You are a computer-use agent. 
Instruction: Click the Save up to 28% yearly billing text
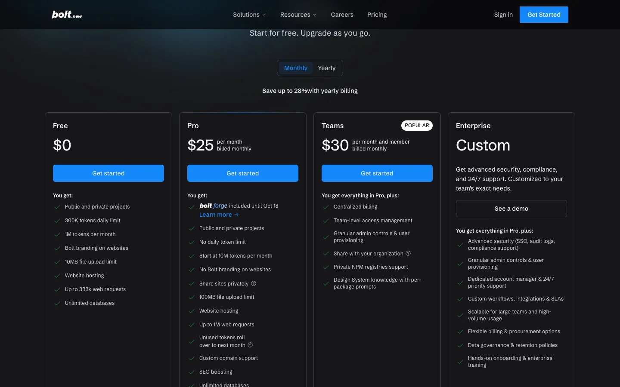(310, 91)
